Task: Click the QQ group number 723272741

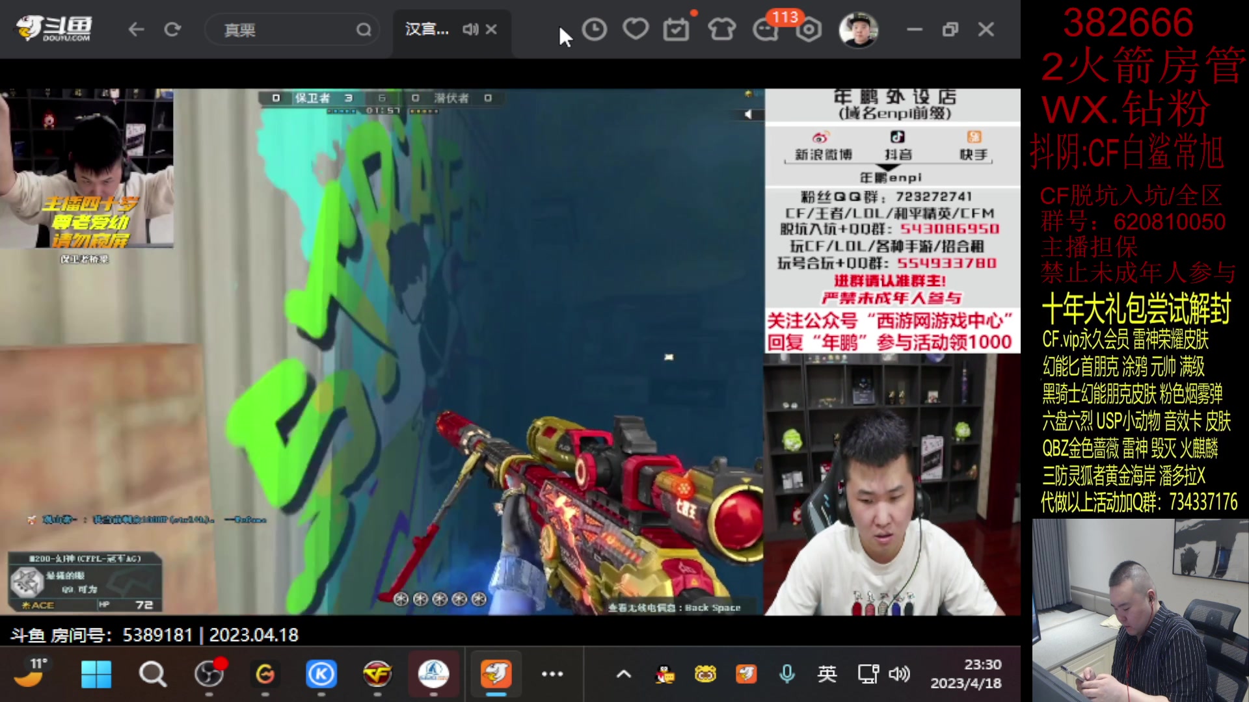Action: (x=933, y=197)
